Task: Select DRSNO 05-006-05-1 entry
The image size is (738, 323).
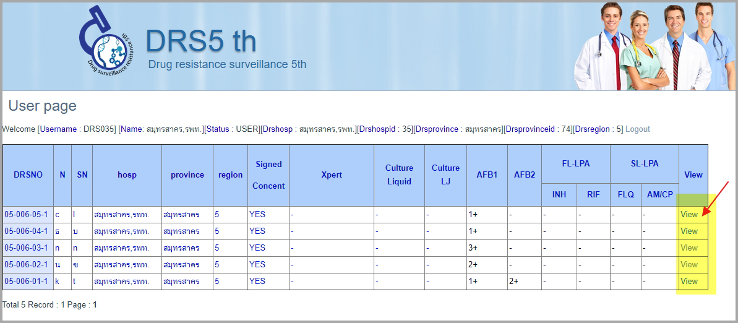Action: click(26, 215)
